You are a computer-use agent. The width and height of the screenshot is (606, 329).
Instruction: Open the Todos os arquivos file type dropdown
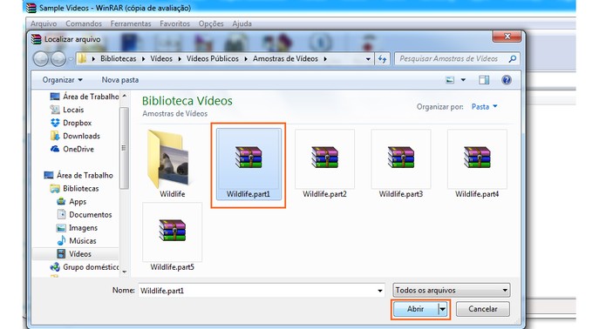coord(452,290)
